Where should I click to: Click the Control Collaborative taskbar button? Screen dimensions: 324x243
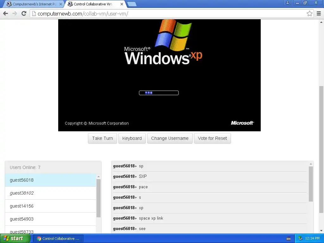(x=59, y=239)
